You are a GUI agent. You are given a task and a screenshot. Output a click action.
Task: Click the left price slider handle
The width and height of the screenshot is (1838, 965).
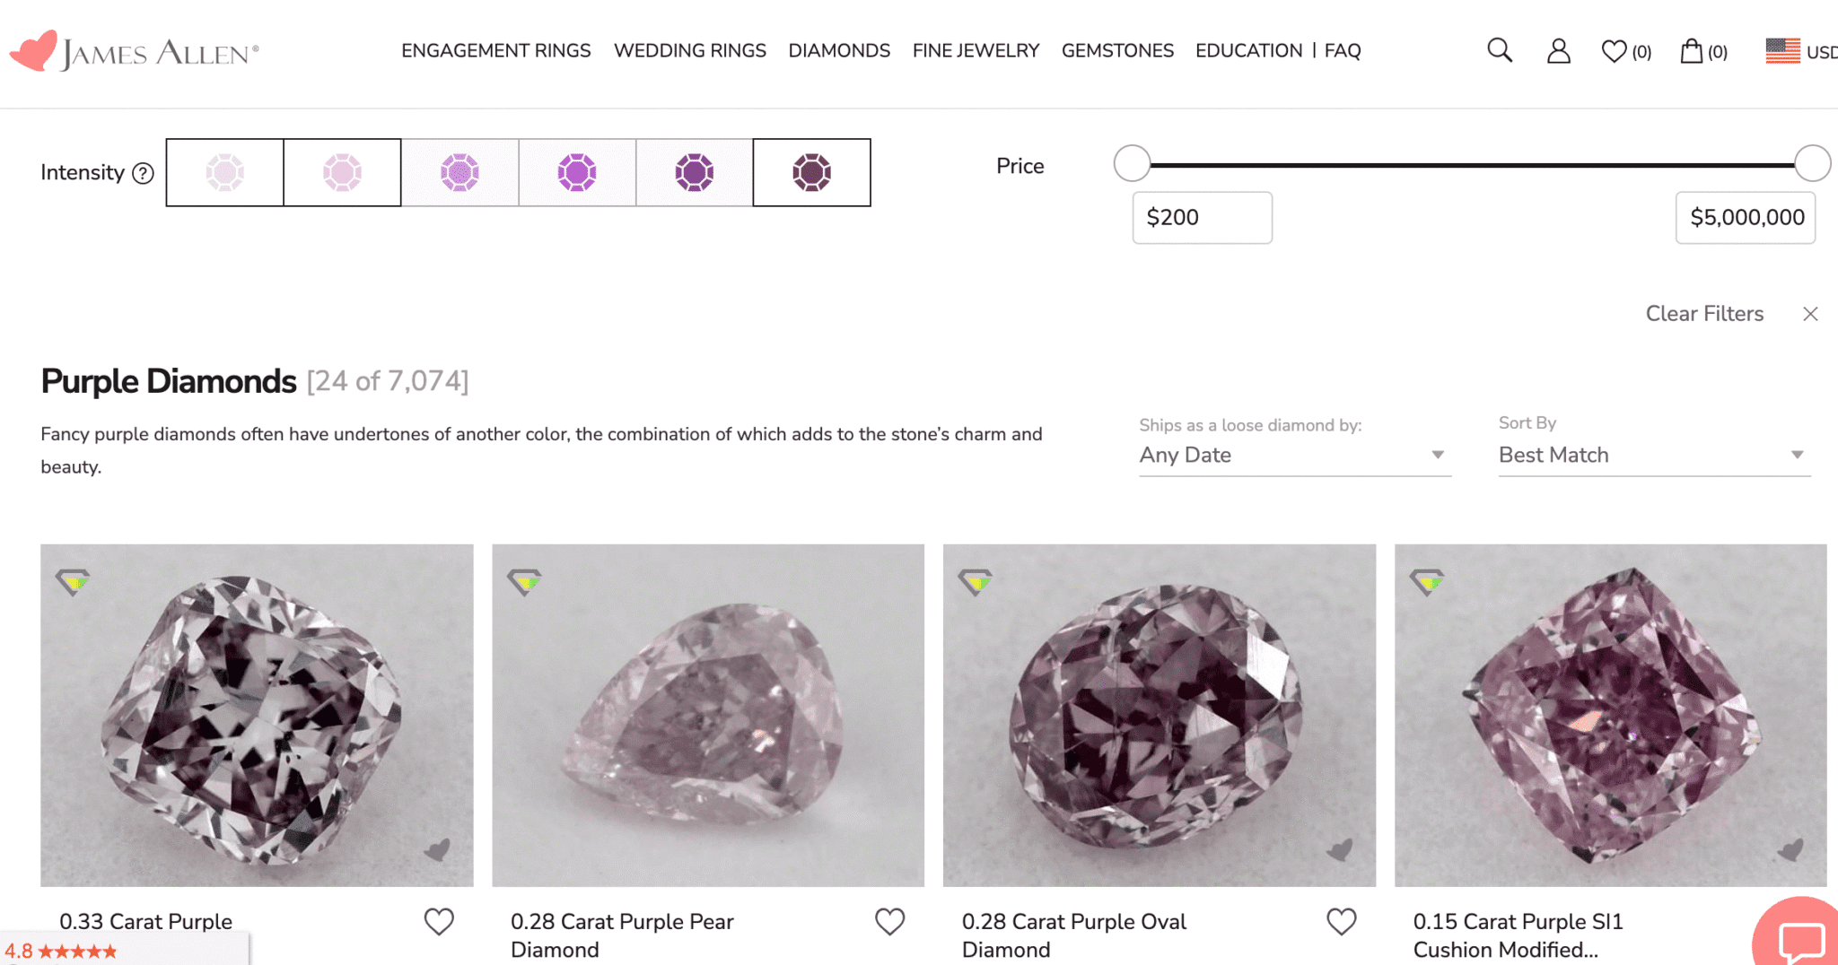click(x=1132, y=163)
